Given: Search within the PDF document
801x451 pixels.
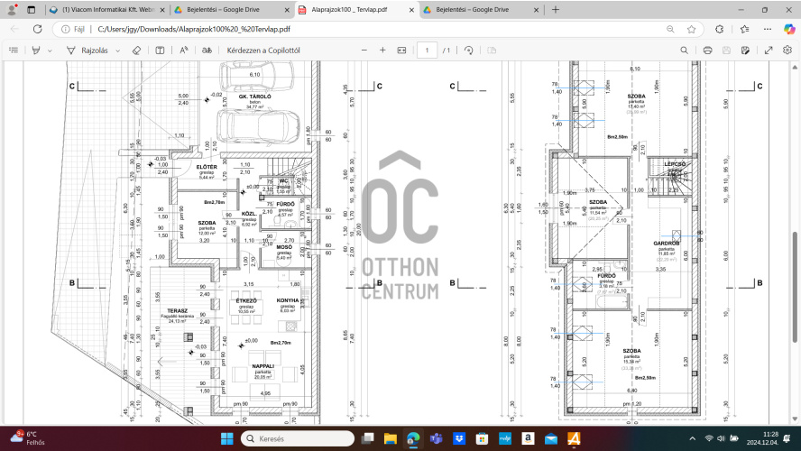Looking at the screenshot, I should pyautogui.click(x=684, y=50).
